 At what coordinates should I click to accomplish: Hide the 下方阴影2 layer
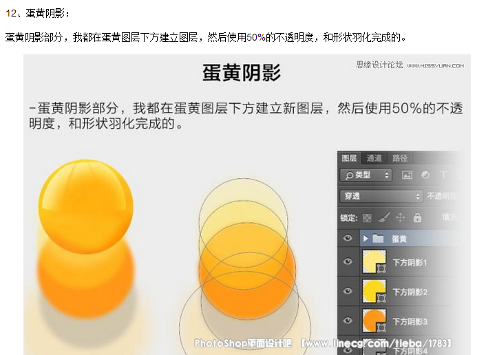click(x=348, y=291)
